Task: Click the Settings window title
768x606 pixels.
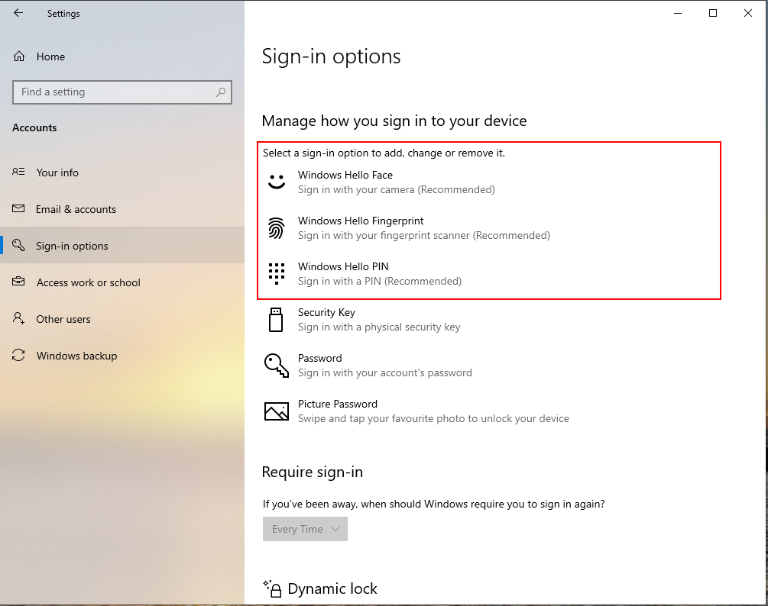Action: (63, 14)
